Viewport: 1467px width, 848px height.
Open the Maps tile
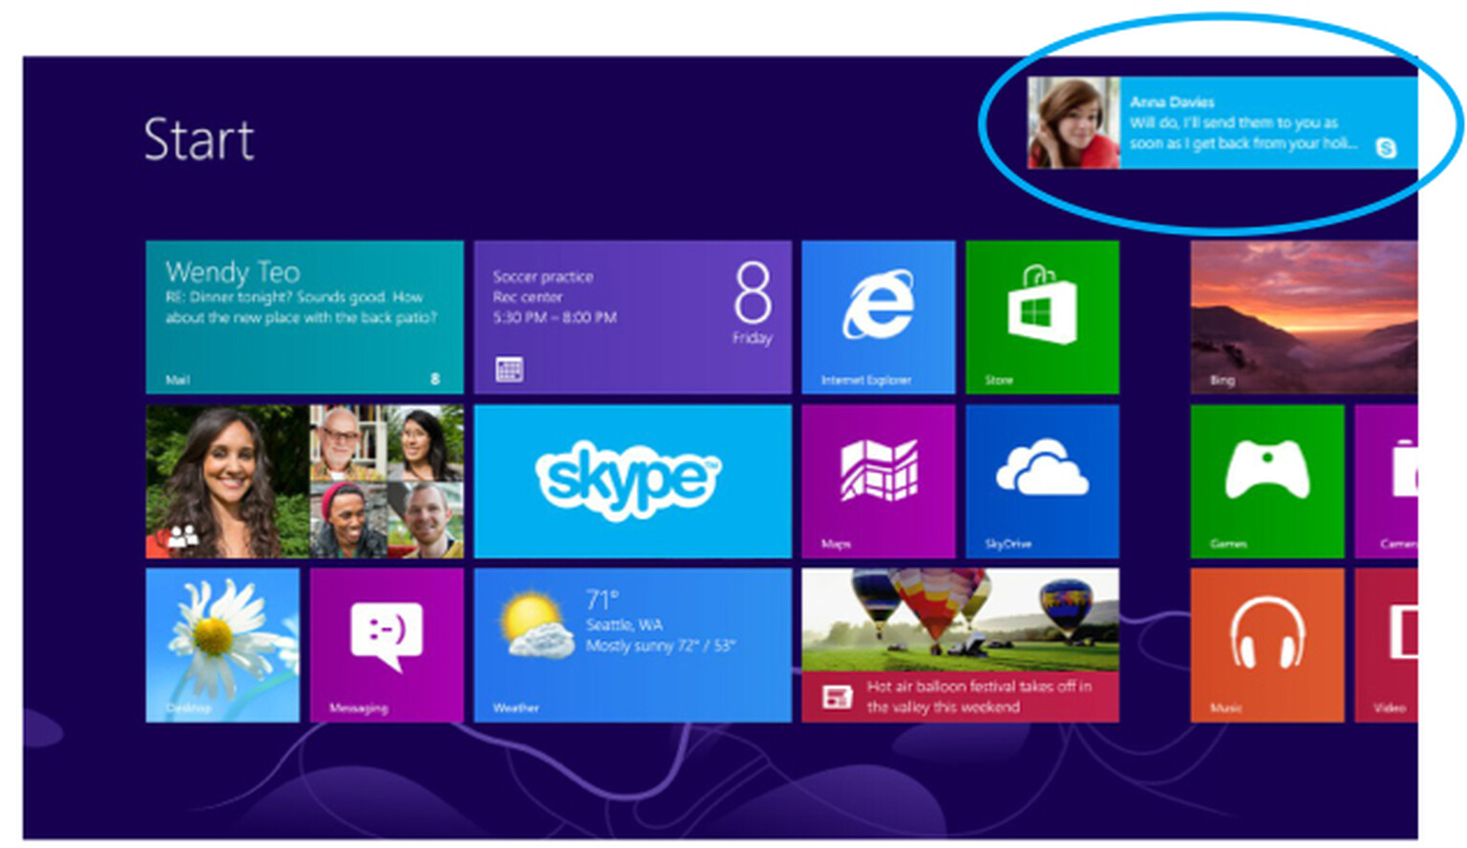click(878, 481)
